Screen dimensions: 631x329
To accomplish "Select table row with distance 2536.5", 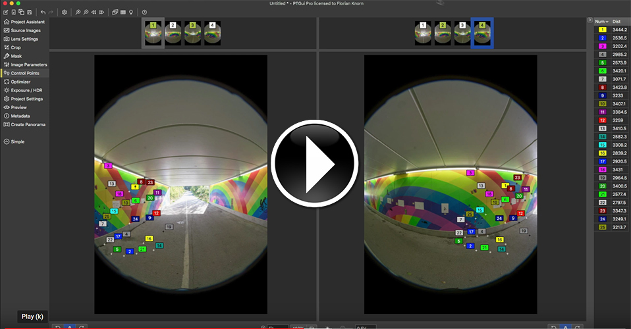I will tap(612, 38).
